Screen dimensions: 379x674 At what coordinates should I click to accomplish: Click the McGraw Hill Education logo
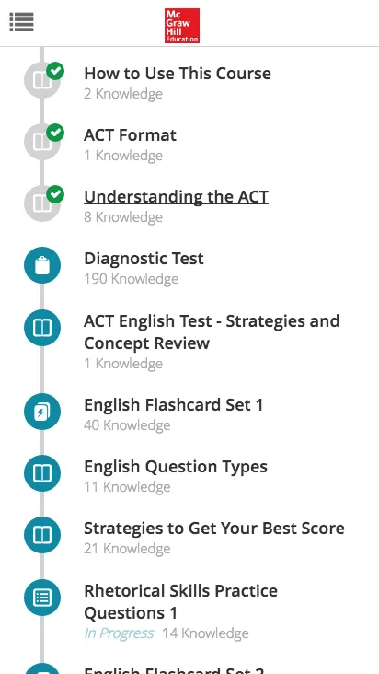tap(182, 26)
